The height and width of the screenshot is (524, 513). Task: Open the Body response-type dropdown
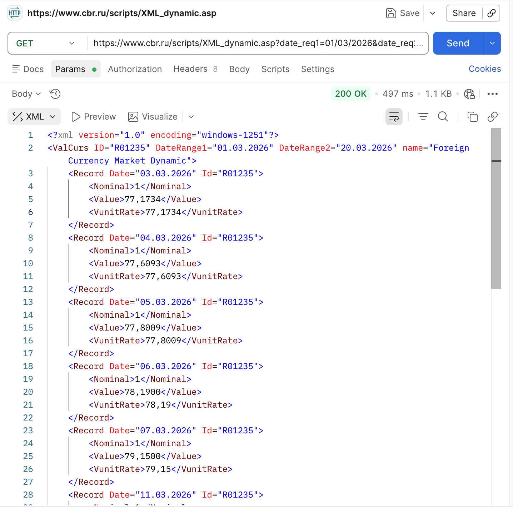26,94
